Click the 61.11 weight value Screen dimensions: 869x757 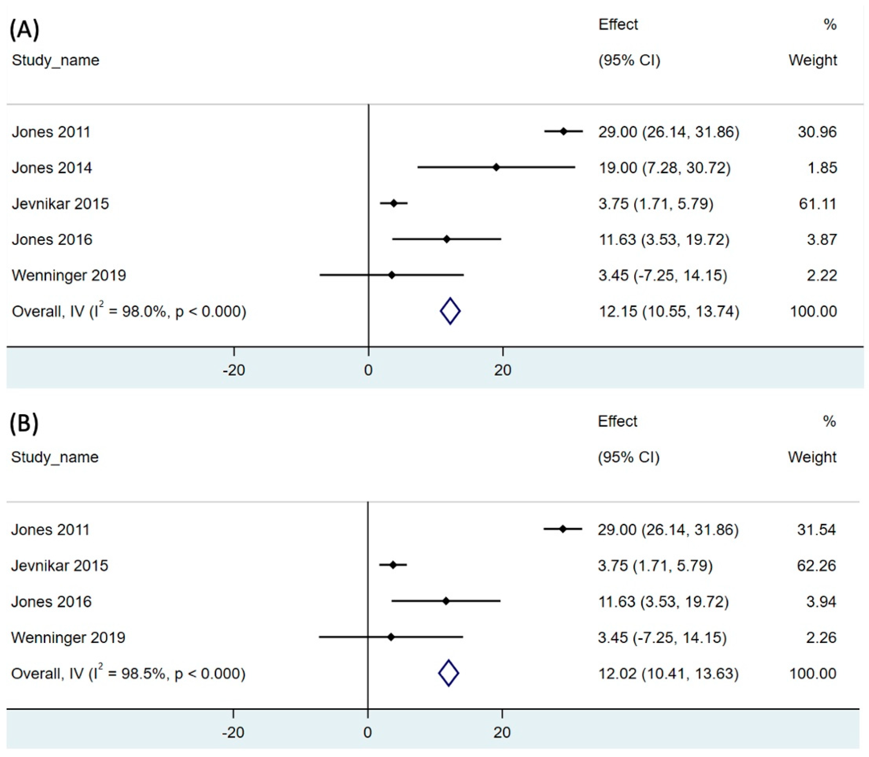[x=817, y=204]
